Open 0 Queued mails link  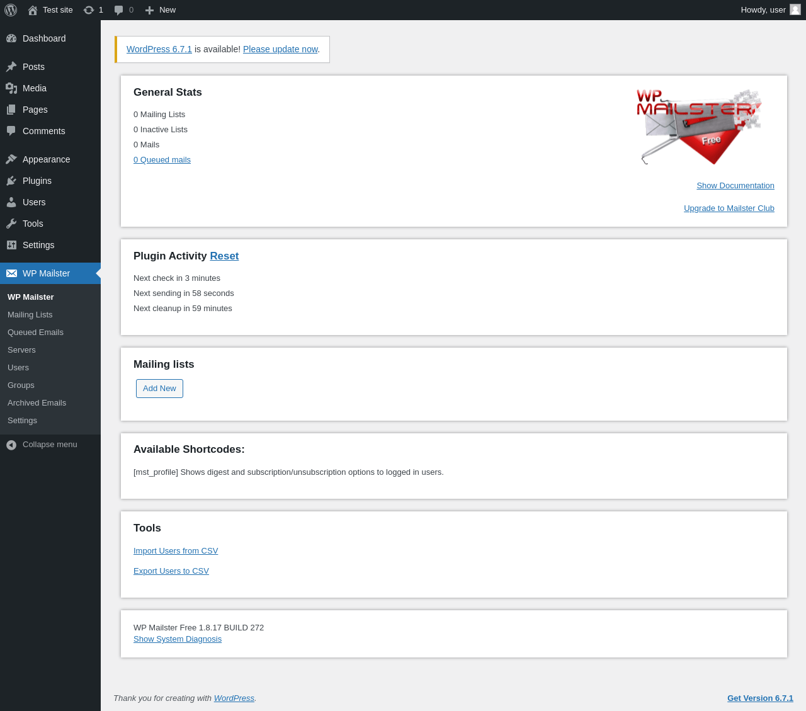coord(162,160)
